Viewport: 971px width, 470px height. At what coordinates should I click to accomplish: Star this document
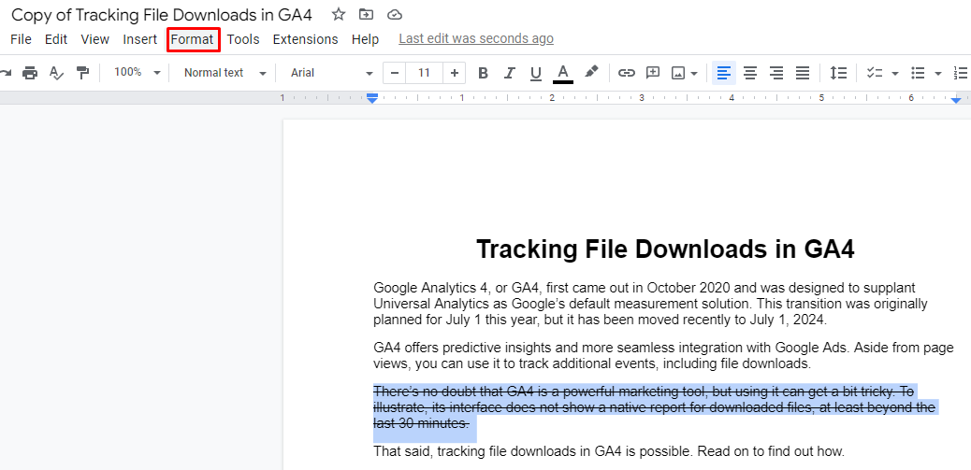pyautogui.click(x=339, y=14)
